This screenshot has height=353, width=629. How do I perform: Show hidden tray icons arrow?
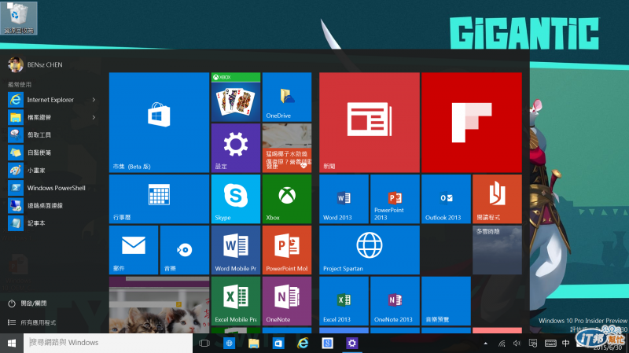pos(485,344)
